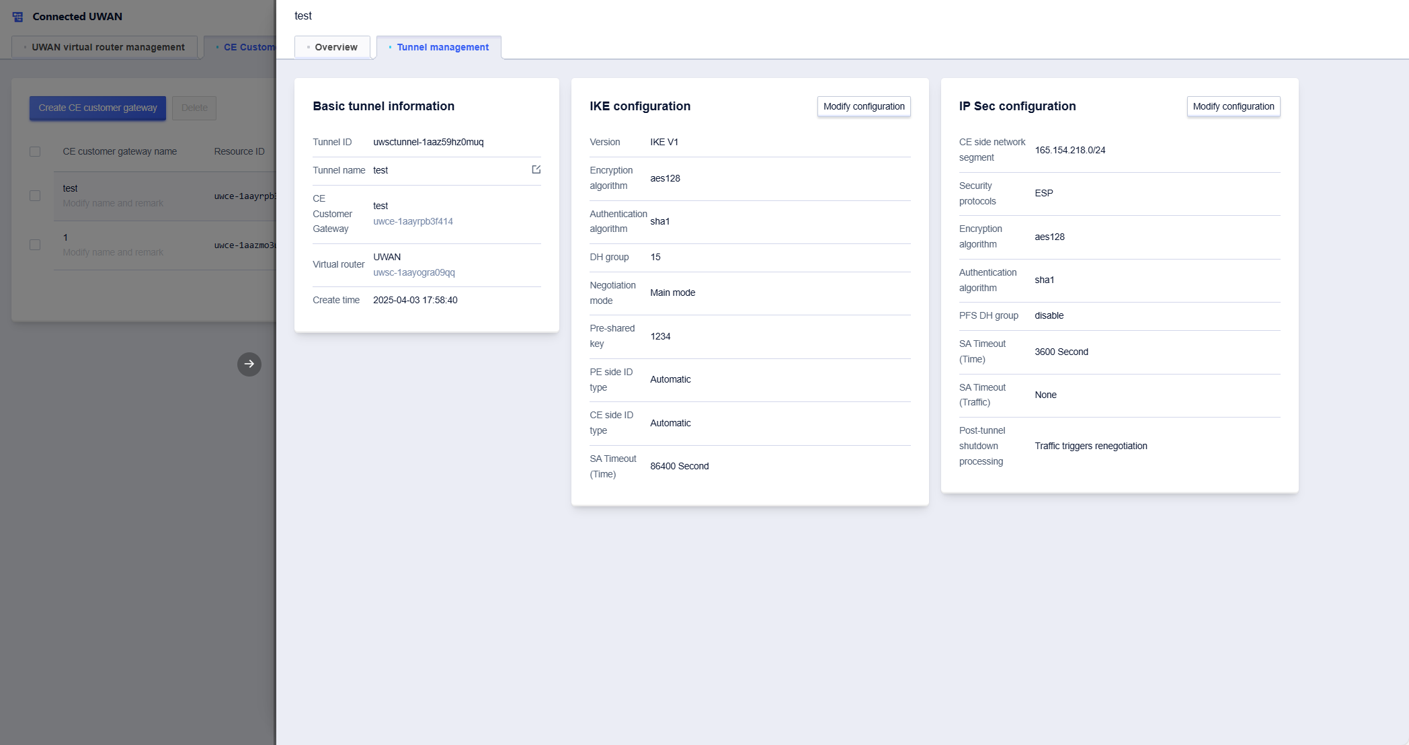
Task: Check the box for the test gateway row
Action: 35,196
